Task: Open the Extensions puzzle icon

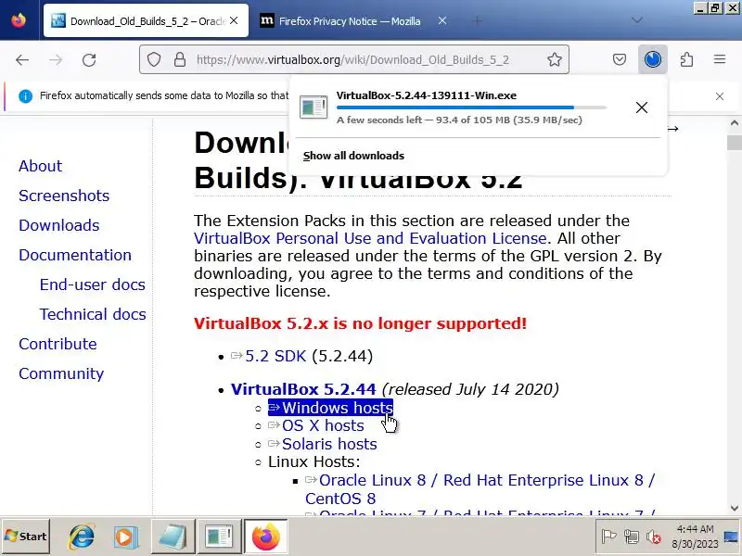Action: 686,59
